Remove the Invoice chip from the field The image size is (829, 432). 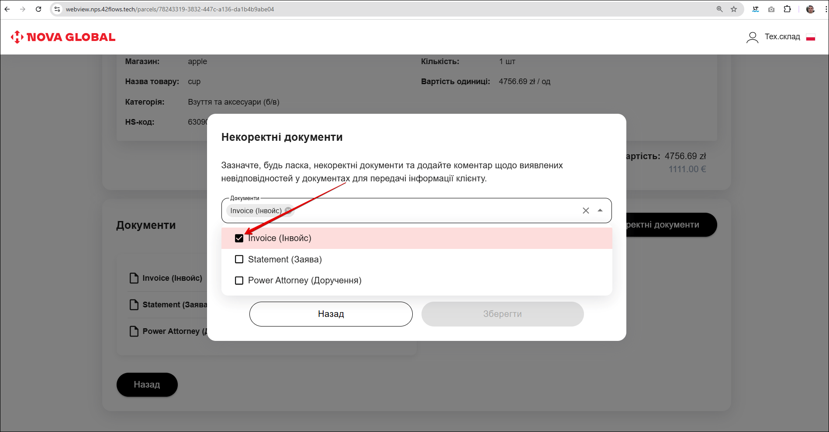288,211
